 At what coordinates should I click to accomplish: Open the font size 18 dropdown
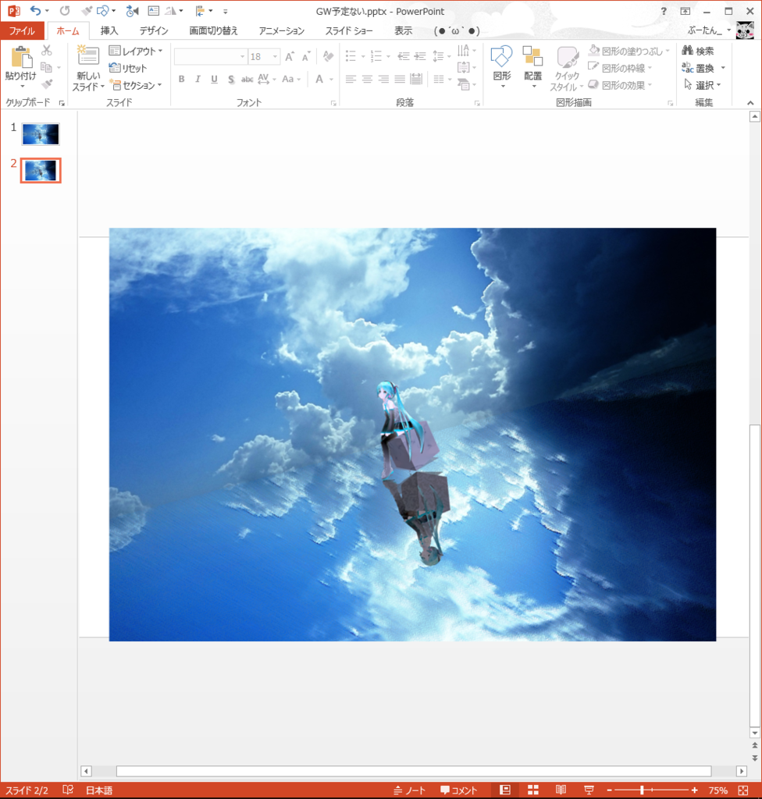tap(276, 56)
